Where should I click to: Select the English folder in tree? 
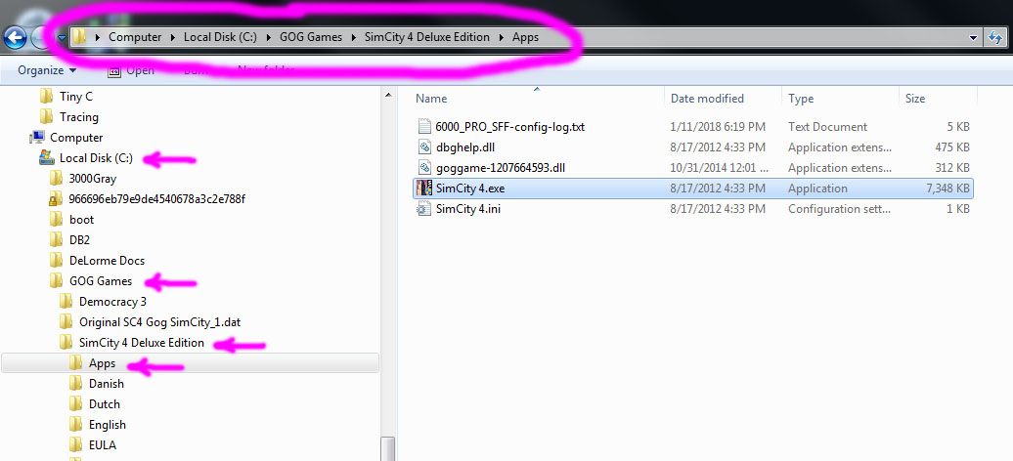(108, 426)
